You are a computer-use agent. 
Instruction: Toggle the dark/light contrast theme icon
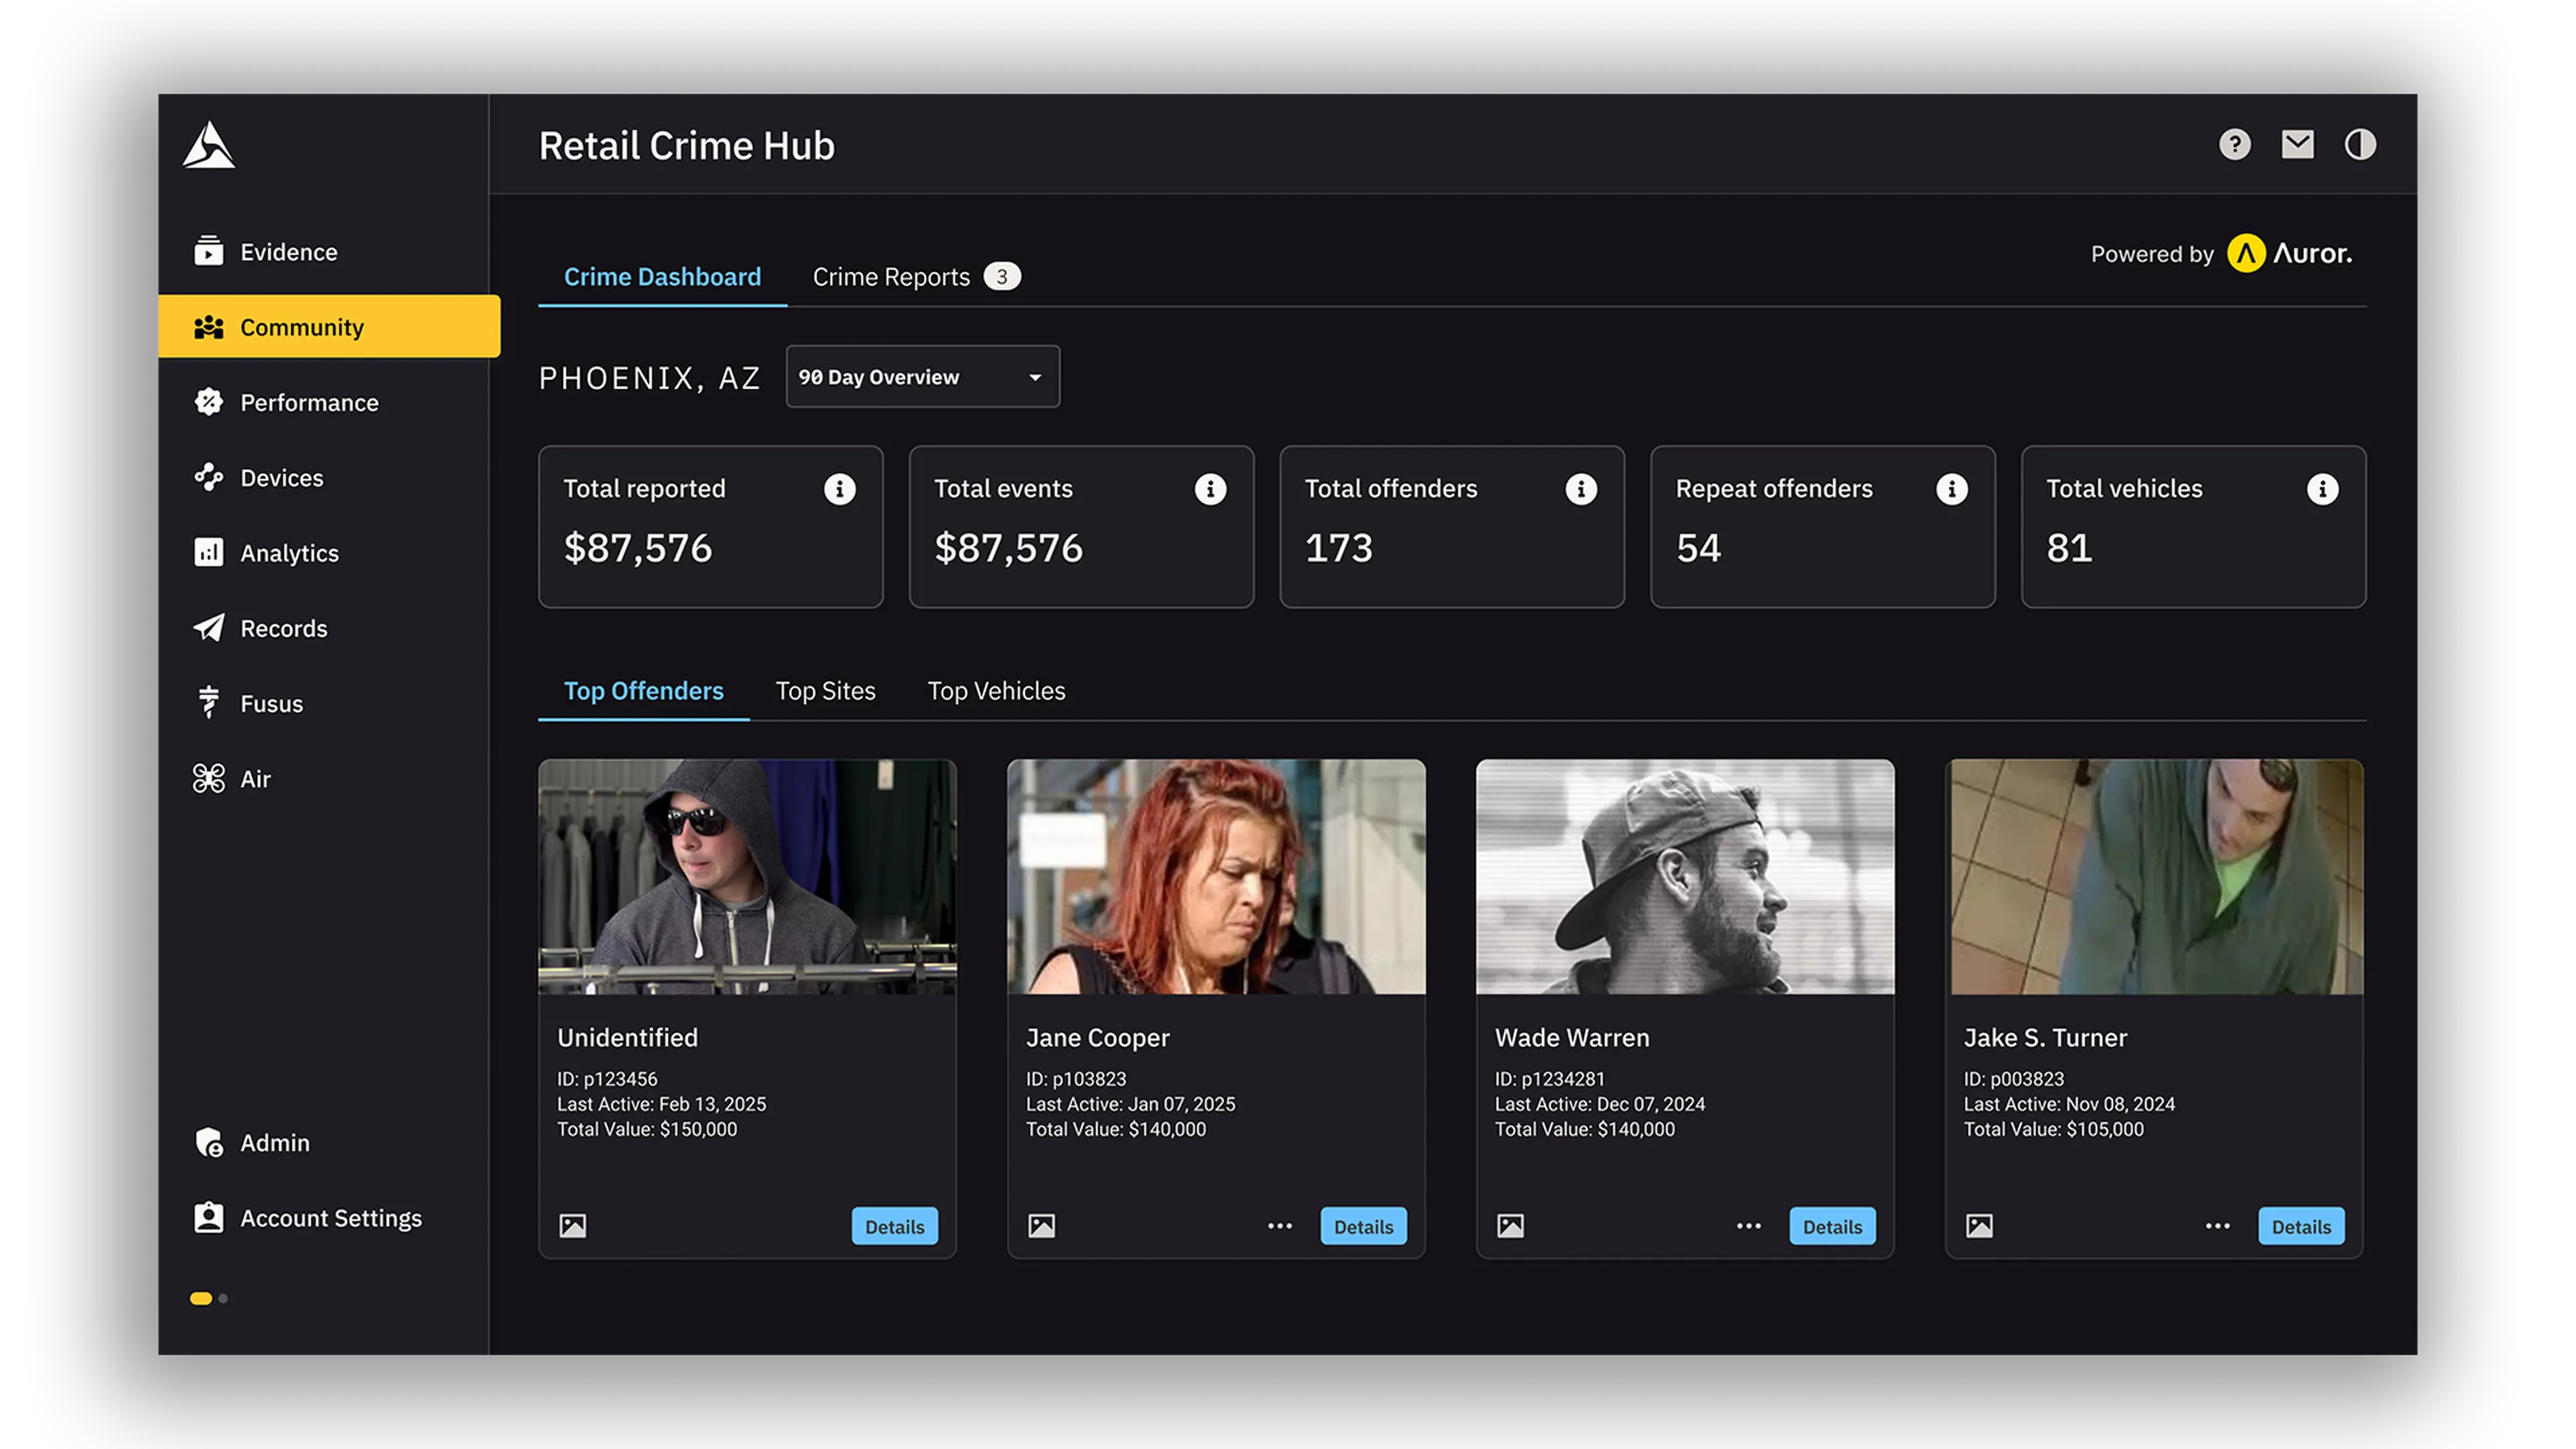point(2360,145)
